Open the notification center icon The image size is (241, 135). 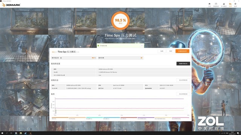tap(238, 133)
